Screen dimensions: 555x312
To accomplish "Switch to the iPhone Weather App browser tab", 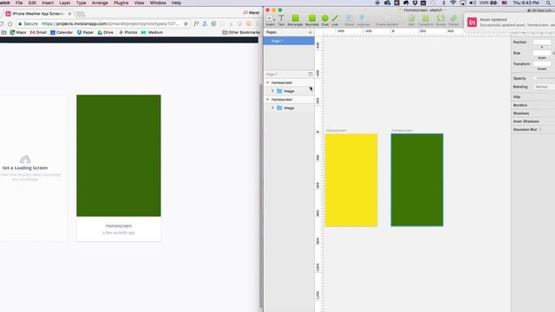I will pyautogui.click(x=37, y=14).
